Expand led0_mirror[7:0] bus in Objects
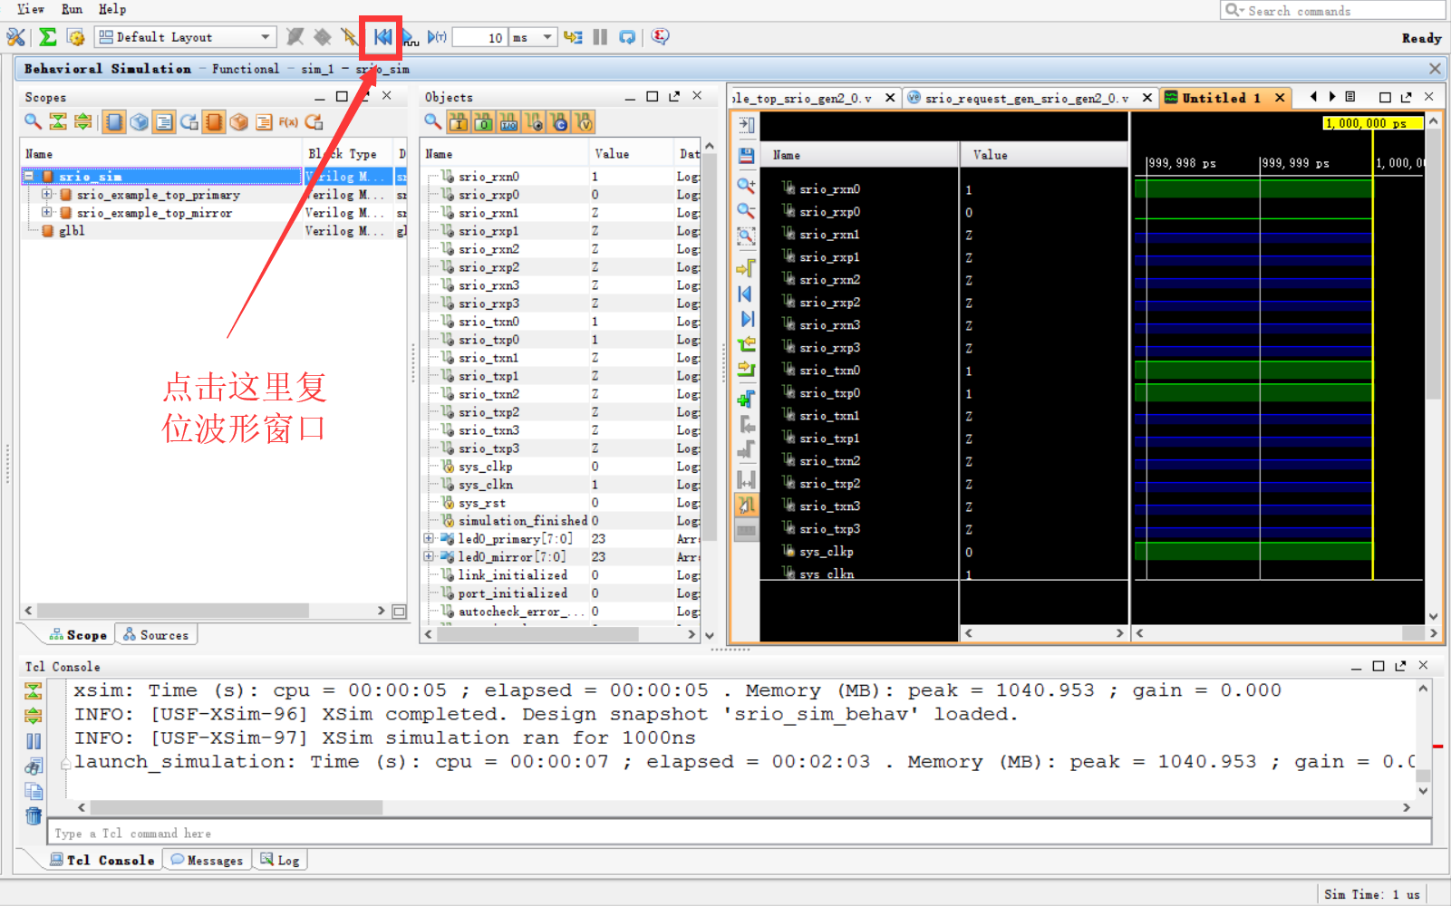The height and width of the screenshot is (906, 1451). tap(429, 556)
